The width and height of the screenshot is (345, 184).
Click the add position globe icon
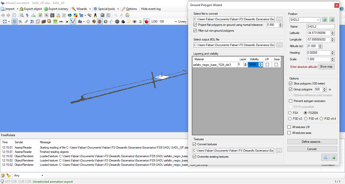[325, 20]
